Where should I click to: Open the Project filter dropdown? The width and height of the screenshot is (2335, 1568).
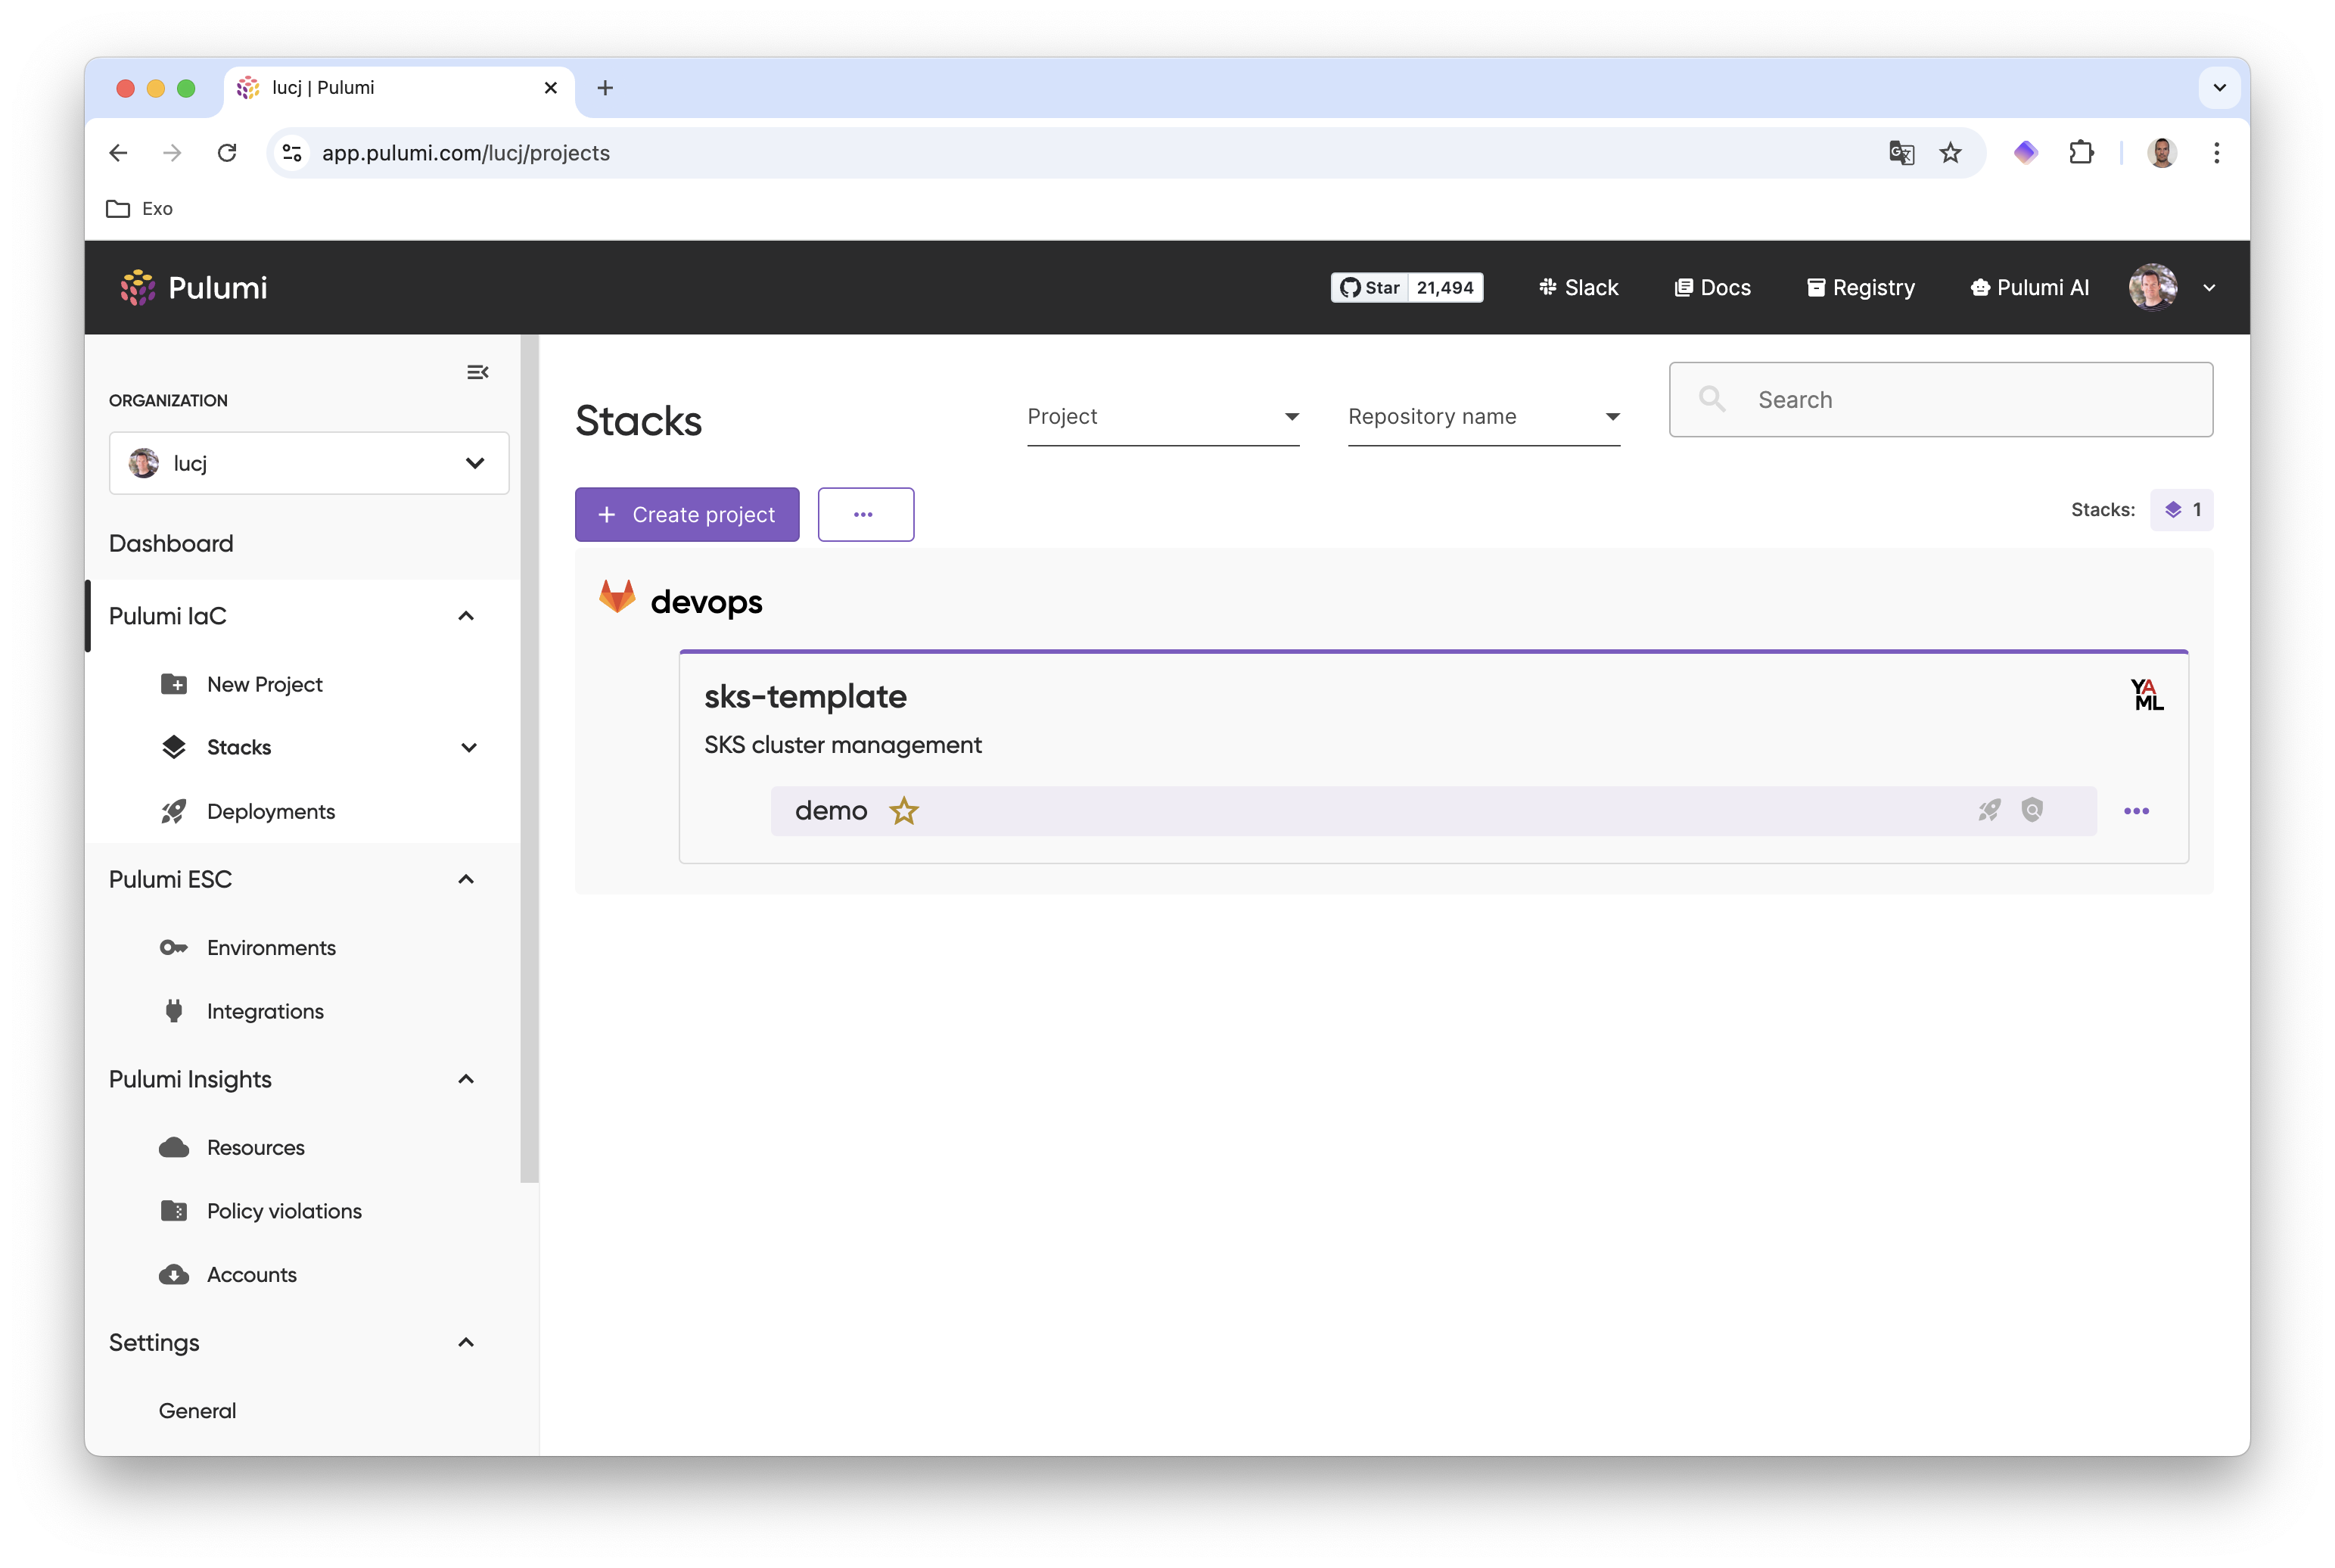tap(1162, 417)
